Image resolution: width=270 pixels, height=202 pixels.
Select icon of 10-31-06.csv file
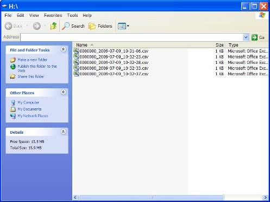click(x=76, y=51)
